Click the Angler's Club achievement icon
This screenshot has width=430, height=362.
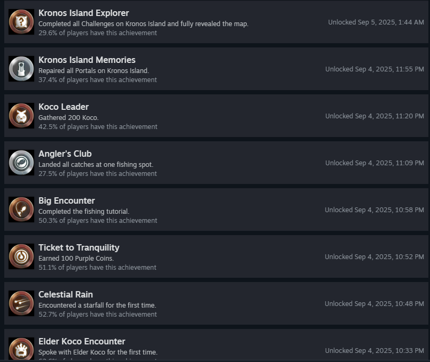point(21,163)
